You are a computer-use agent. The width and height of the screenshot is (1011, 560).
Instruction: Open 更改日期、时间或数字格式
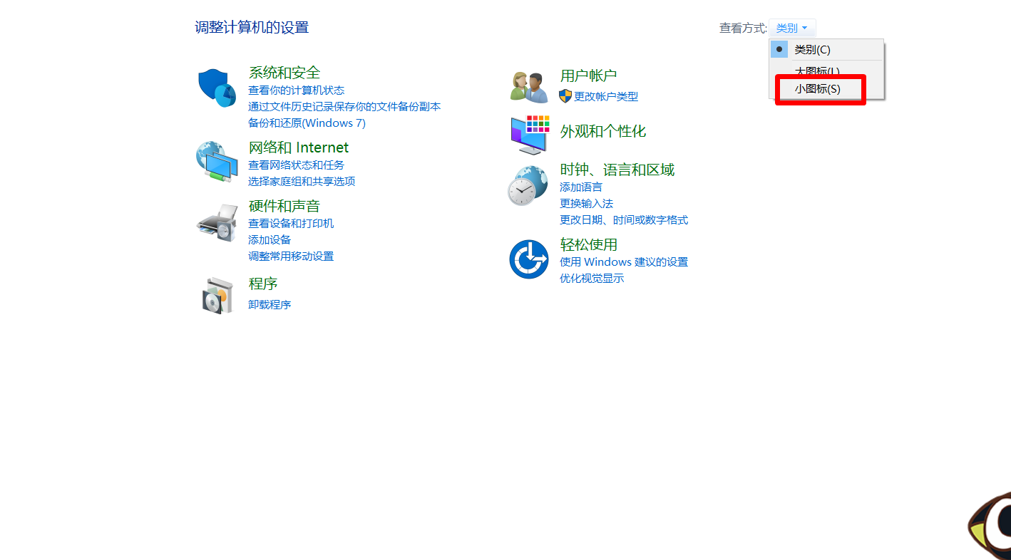(x=624, y=219)
